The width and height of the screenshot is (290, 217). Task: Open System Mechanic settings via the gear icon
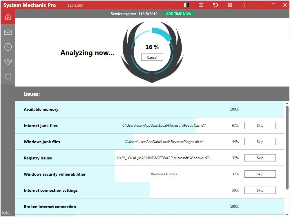230,5
